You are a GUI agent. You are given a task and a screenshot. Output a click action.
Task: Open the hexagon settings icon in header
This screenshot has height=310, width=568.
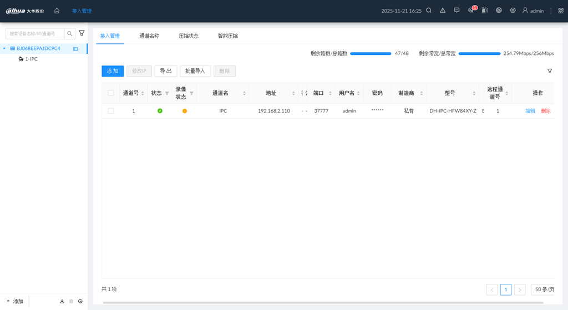[513, 11]
